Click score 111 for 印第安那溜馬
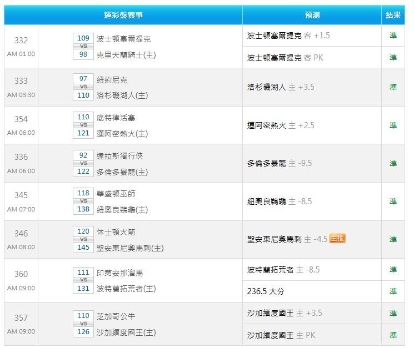This screenshot has height=348, width=414. pyautogui.click(x=83, y=273)
